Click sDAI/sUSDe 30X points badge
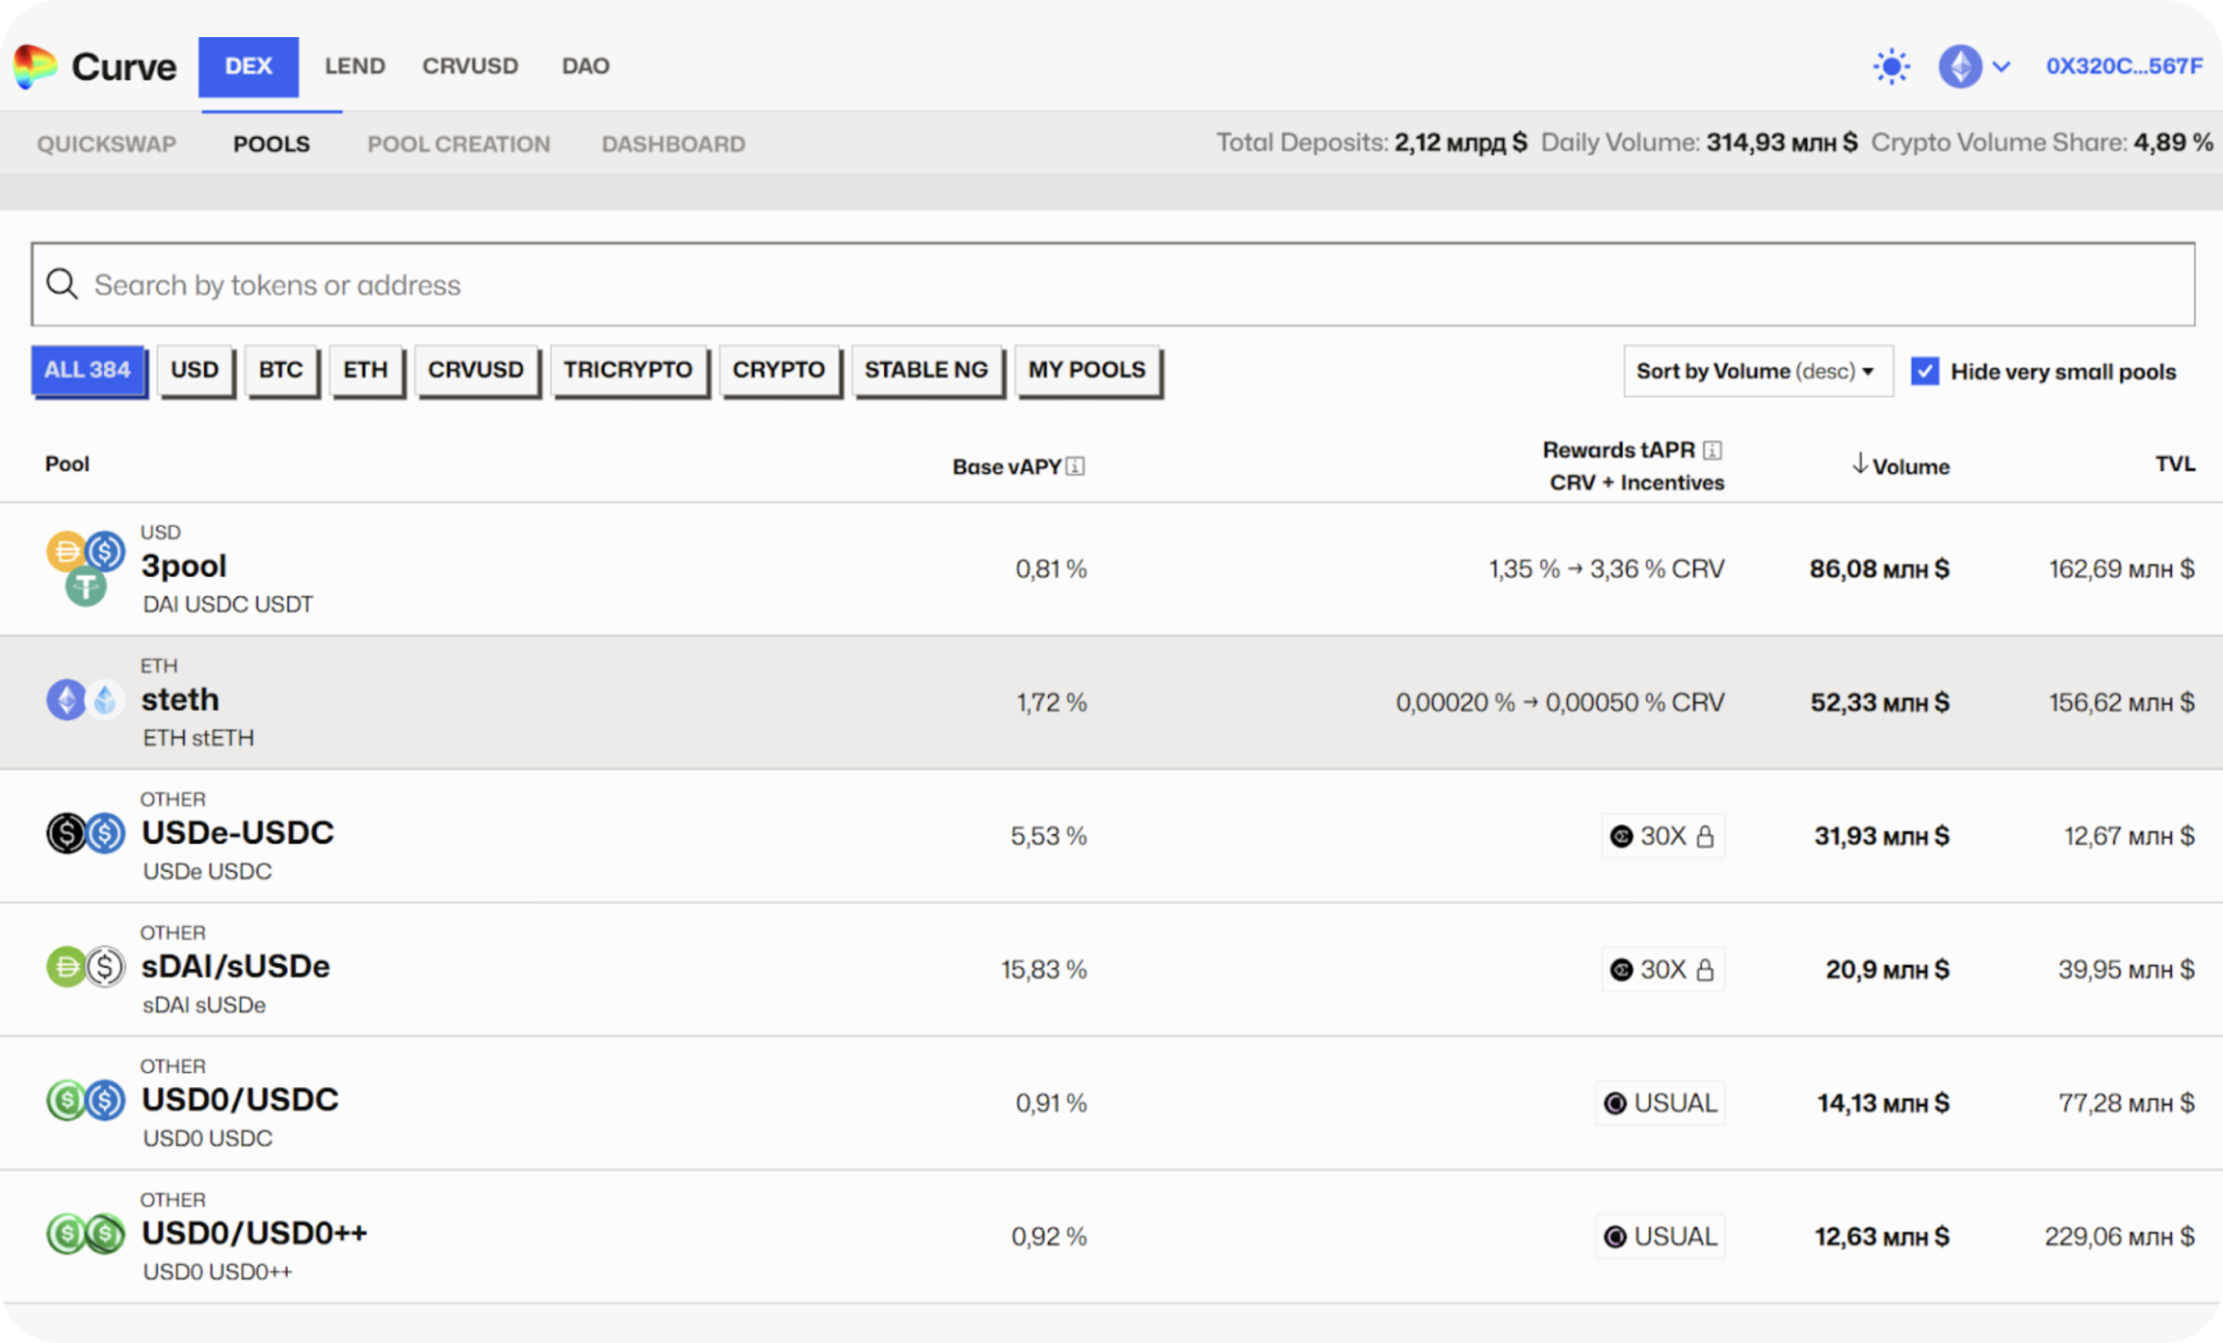 click(1663, 970)
